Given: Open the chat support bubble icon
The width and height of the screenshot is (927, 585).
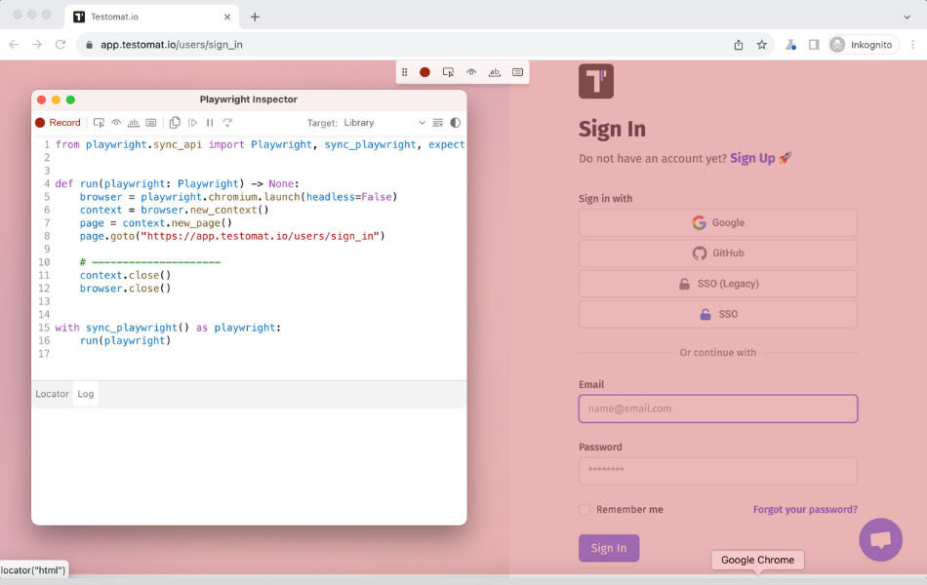Looking at the screenshot, I should pyautogui.click(x=880, y=539).
